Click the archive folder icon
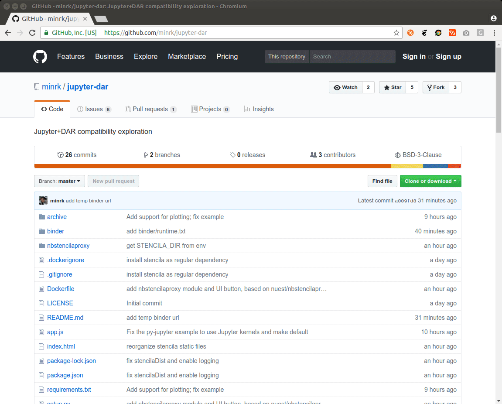Screen dimensions: 502x404 click(41, 217)
